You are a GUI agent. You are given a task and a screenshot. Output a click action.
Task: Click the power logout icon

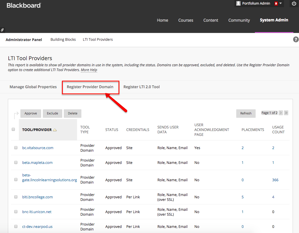tap(294, 4)
